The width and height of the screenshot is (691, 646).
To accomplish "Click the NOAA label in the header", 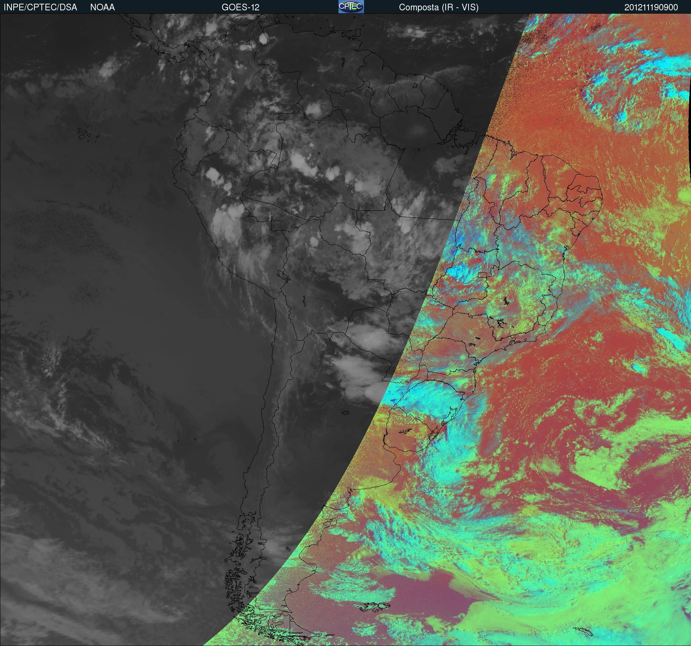I will pyautogui.click(x=102, y=7).
